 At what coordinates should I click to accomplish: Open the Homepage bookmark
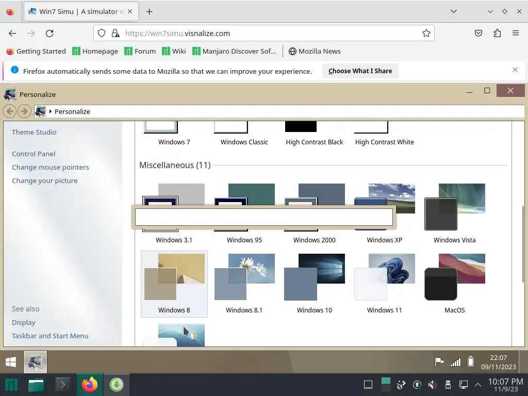tap(95, 51)
